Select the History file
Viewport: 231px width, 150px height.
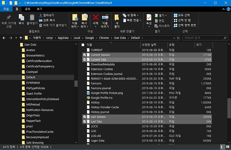(x=147, y=102)
